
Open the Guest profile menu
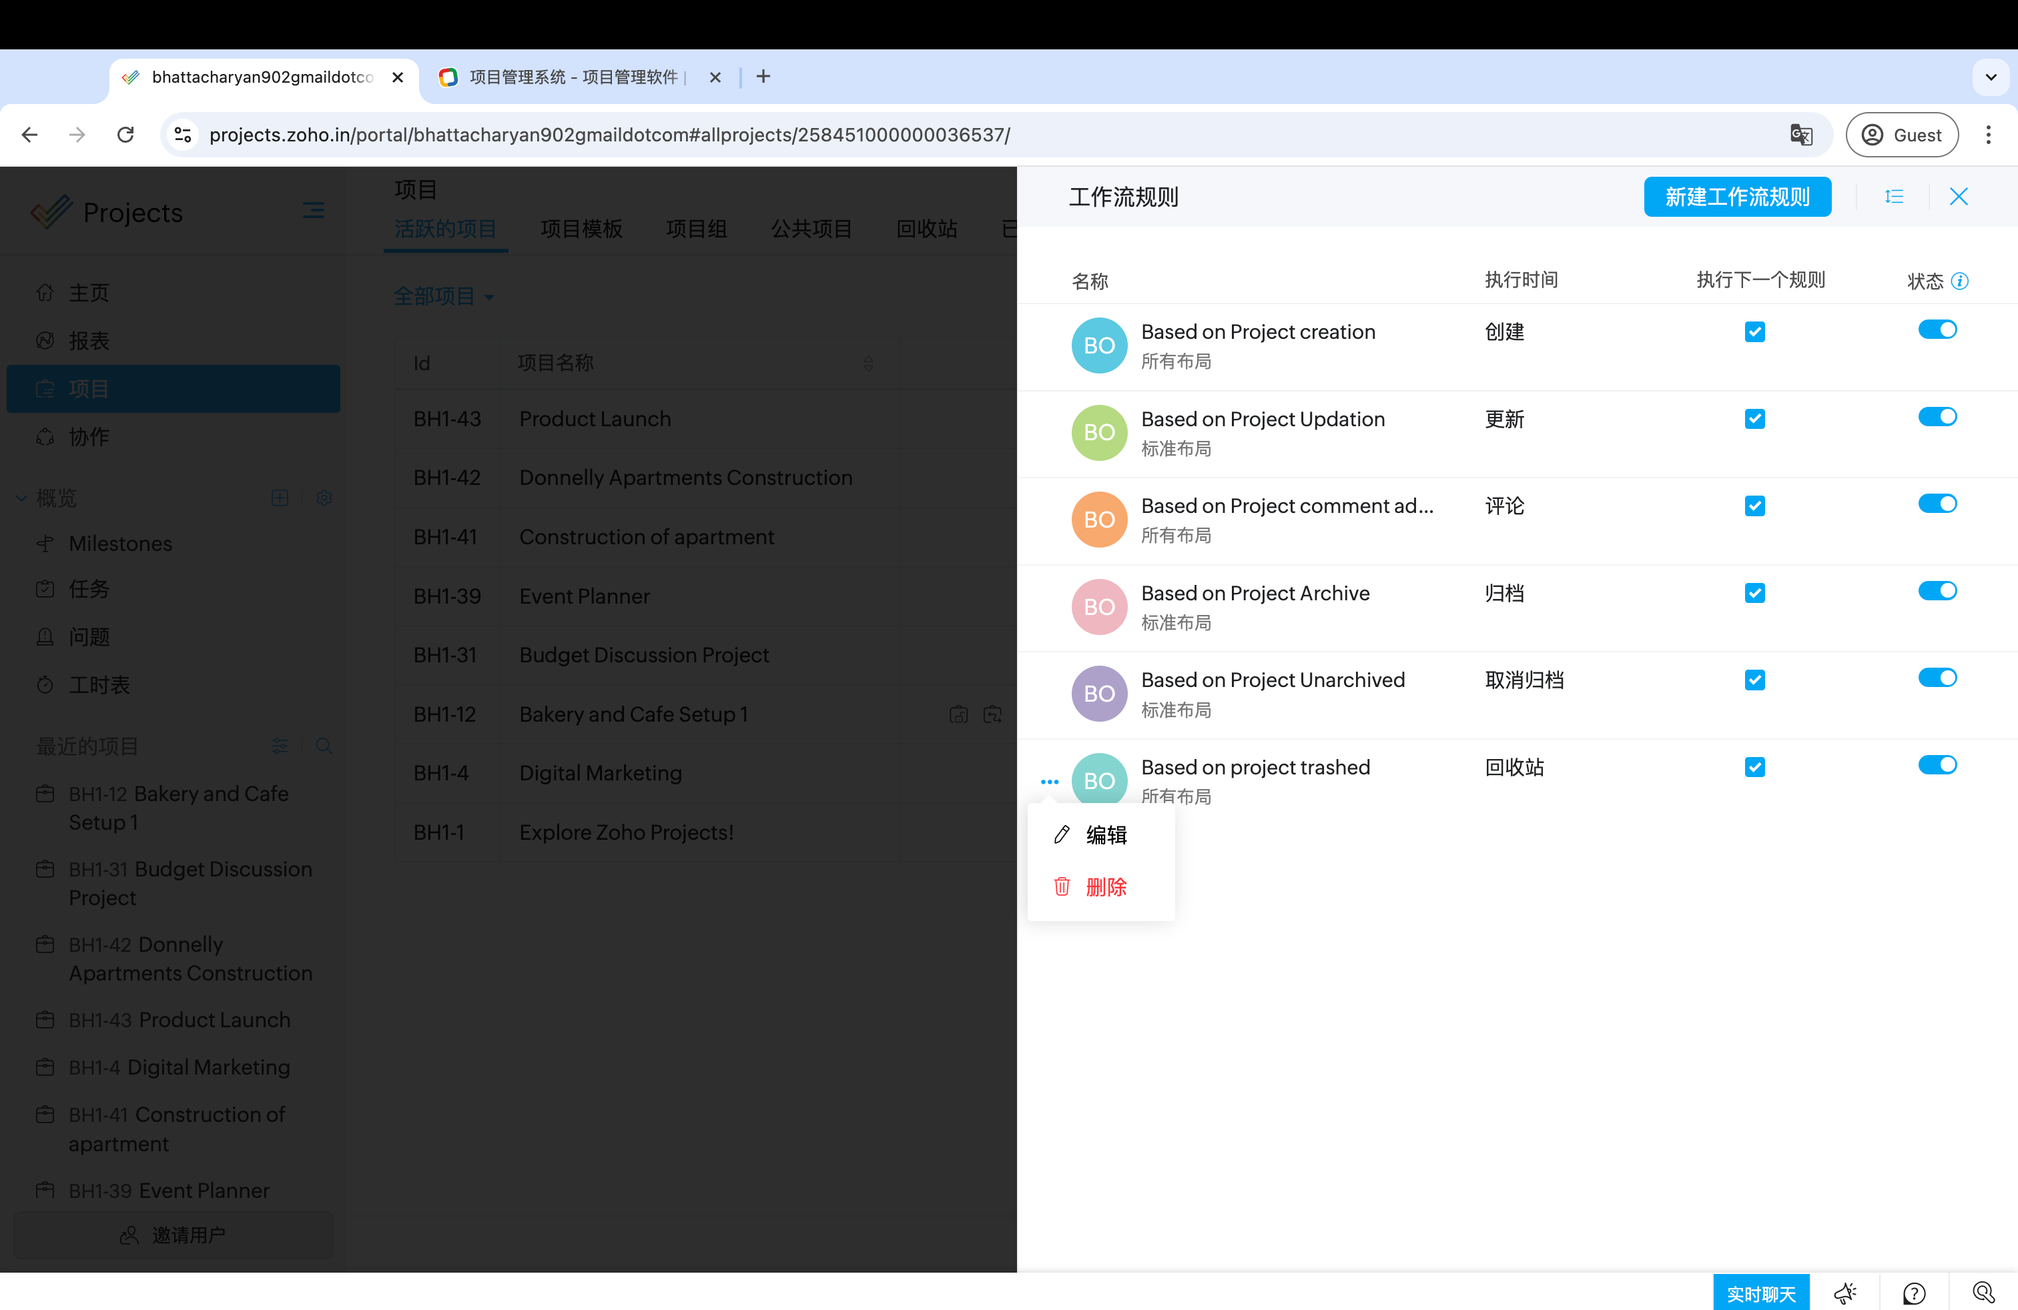pos(1902,135)
